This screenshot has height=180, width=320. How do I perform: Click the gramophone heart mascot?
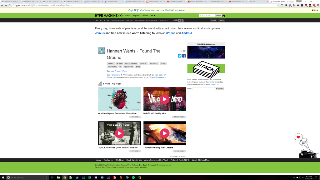point(306,146)
